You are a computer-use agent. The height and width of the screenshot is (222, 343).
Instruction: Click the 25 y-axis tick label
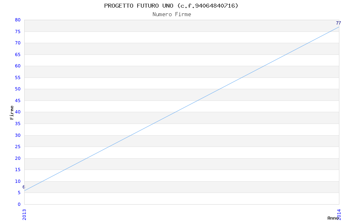(18, 147)
